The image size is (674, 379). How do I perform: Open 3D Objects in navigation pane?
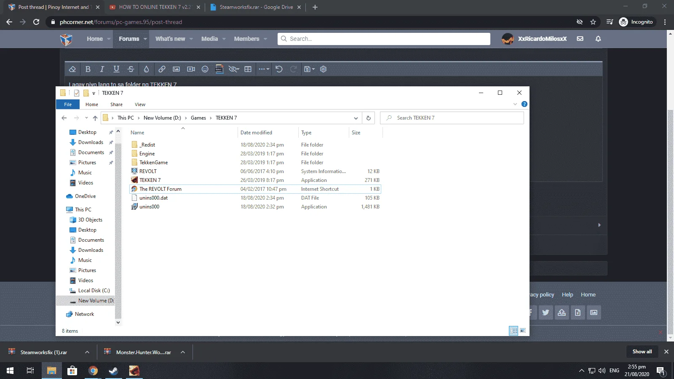[90, 220]
